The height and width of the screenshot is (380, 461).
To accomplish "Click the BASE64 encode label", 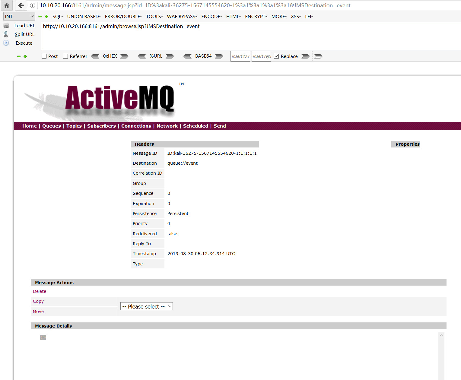I will (x=203, y=56).
